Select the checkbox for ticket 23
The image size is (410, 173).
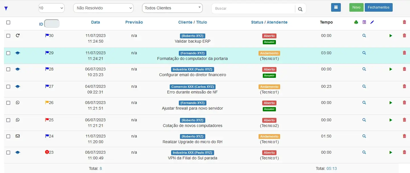point(8,153)
